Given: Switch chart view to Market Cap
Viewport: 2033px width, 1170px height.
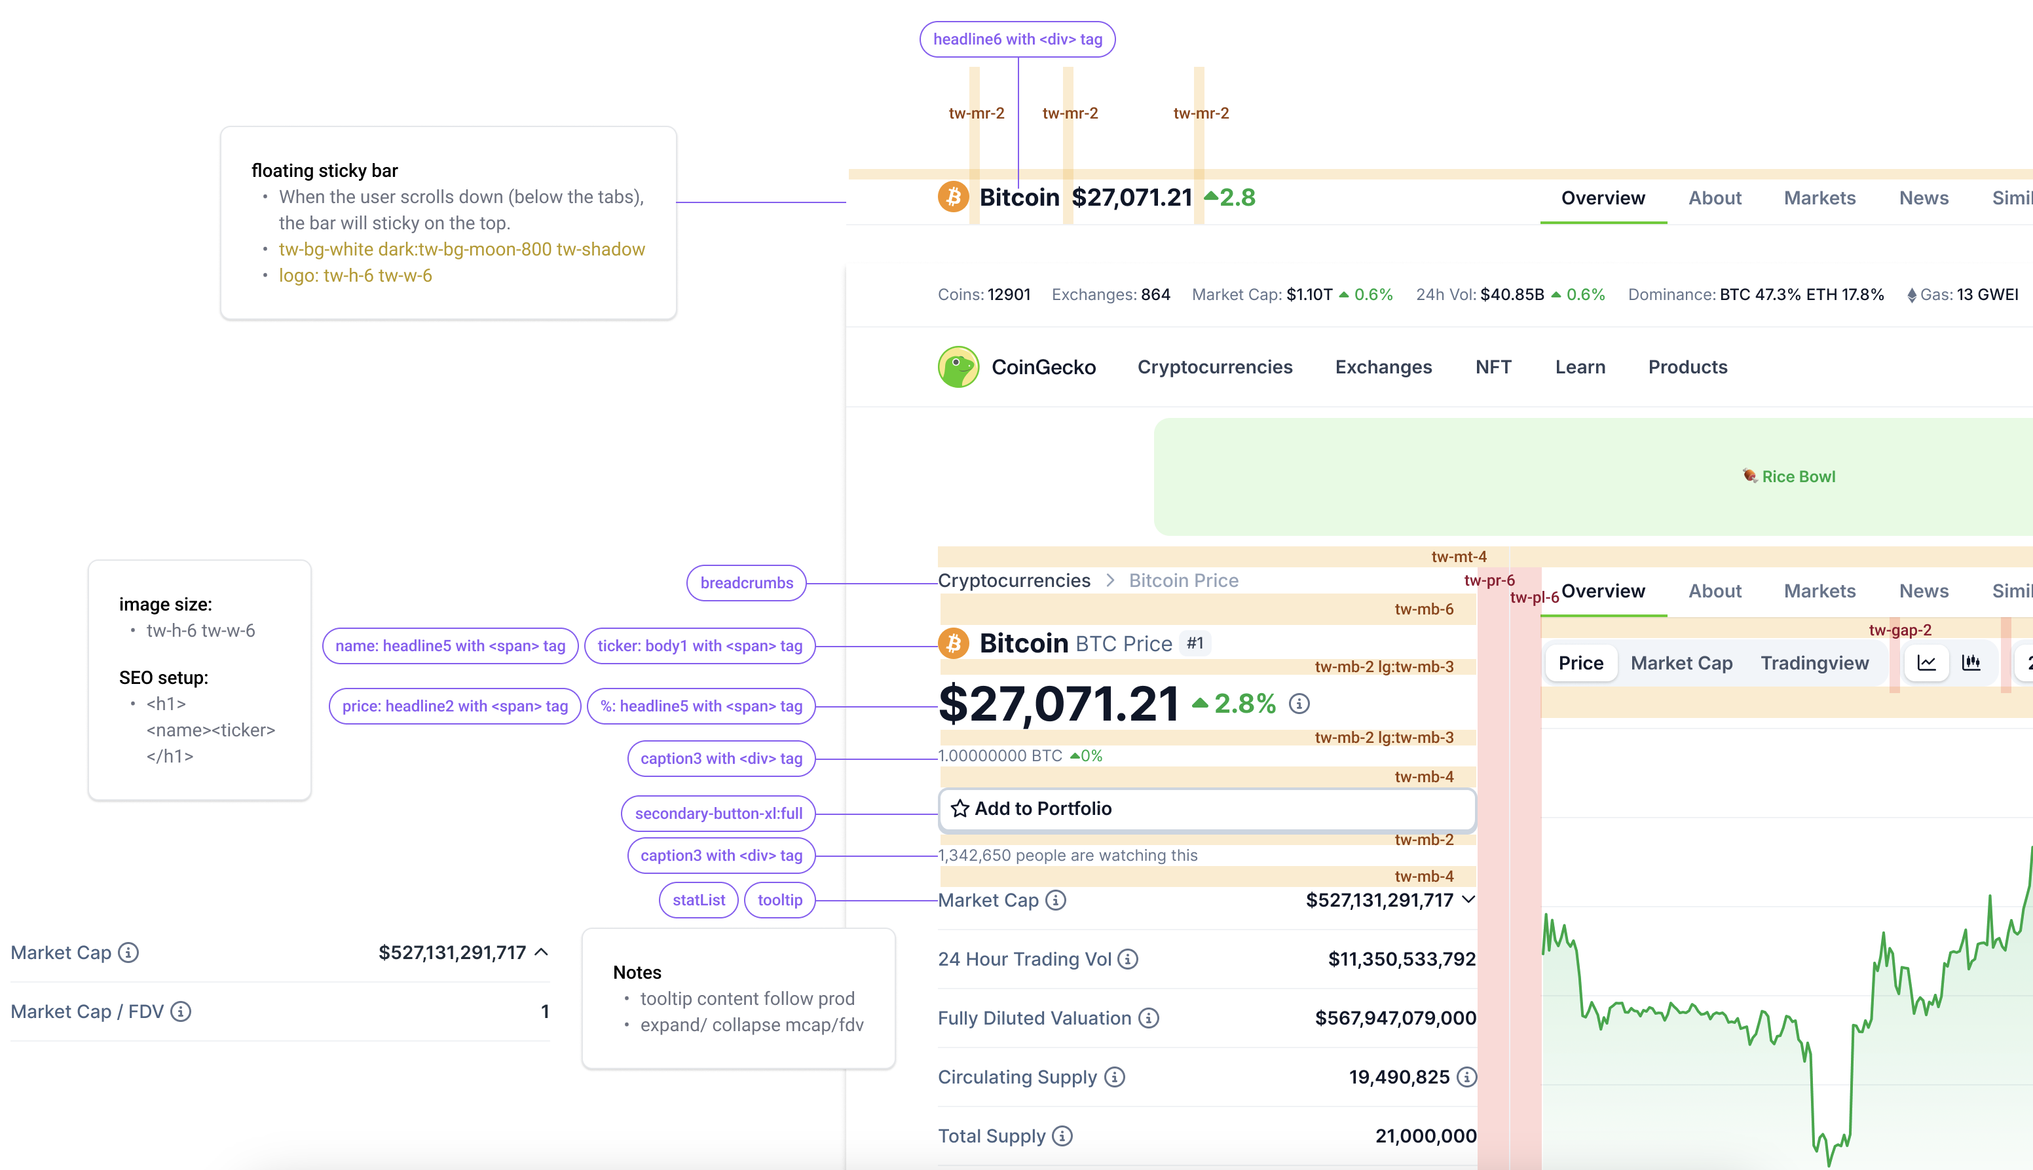Looking at the screenshot, I should pyautogui.click(x=1681, y=662).
